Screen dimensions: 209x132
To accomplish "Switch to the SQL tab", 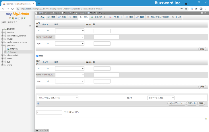I will (x=62, y=17).
